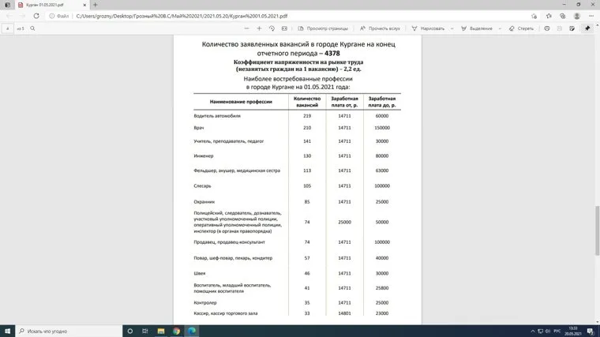Click Прочесть вслух read aloud button
600x337 pixels.
pyautogui.click(x=384, y=28)
